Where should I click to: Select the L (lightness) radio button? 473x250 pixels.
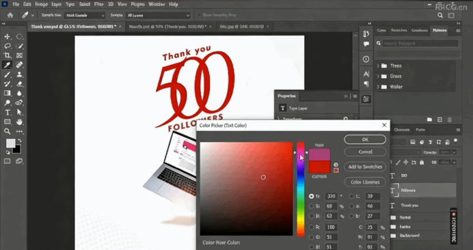(x=351, y=196)
